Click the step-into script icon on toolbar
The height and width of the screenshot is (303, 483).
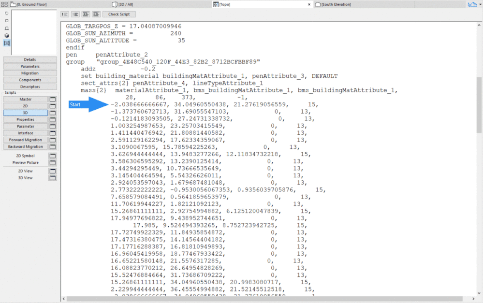pos(86,14)
